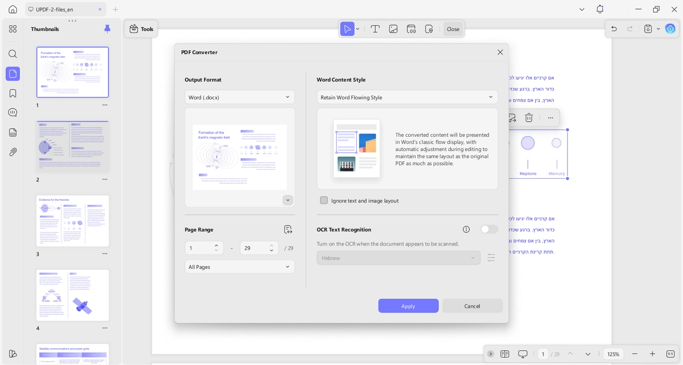Open OCR advanced settings sliders icon
The height and width of the screenshot is (365, 683).
pos(491,258)
